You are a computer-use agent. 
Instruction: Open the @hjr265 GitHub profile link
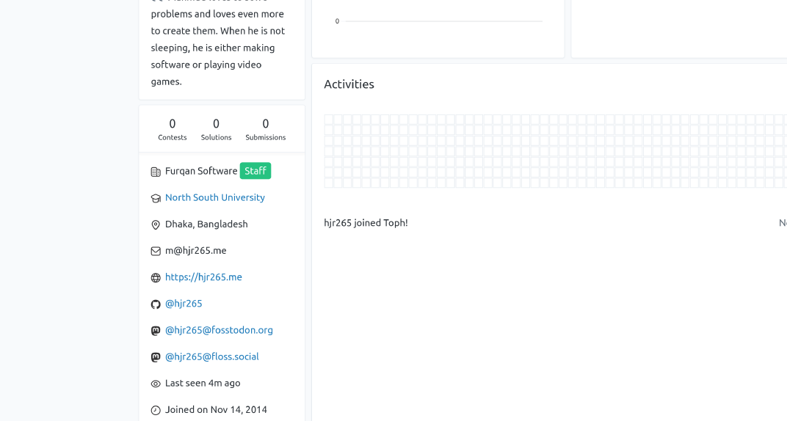point(184,304)
